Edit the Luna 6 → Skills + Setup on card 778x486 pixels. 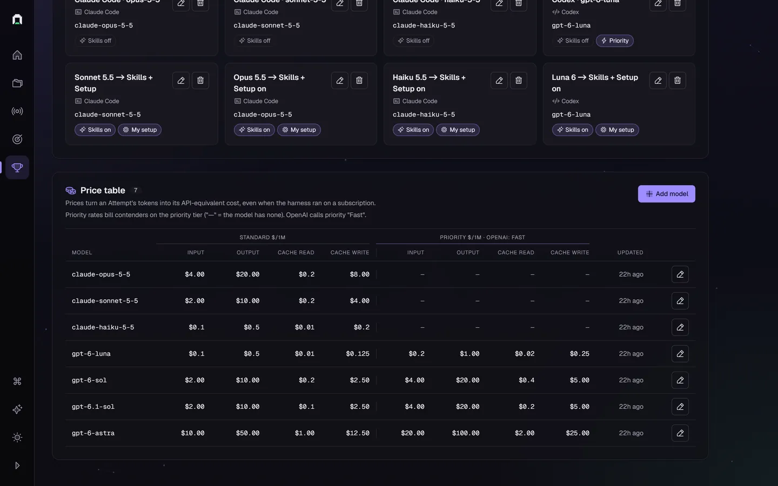point(658,80)
